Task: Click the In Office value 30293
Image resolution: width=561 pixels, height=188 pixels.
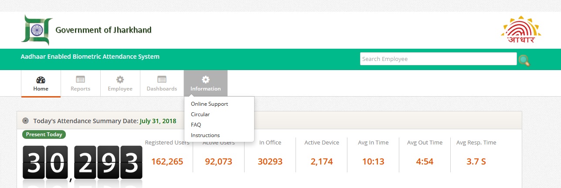Action: point(270,162)
